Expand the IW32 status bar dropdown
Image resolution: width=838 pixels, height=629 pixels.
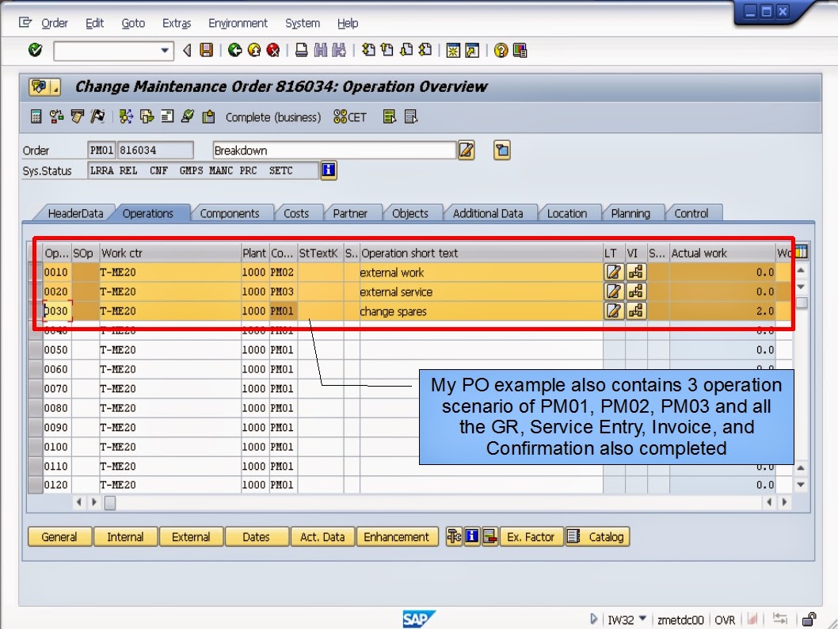pyautogui.click(x=642, y=619)
